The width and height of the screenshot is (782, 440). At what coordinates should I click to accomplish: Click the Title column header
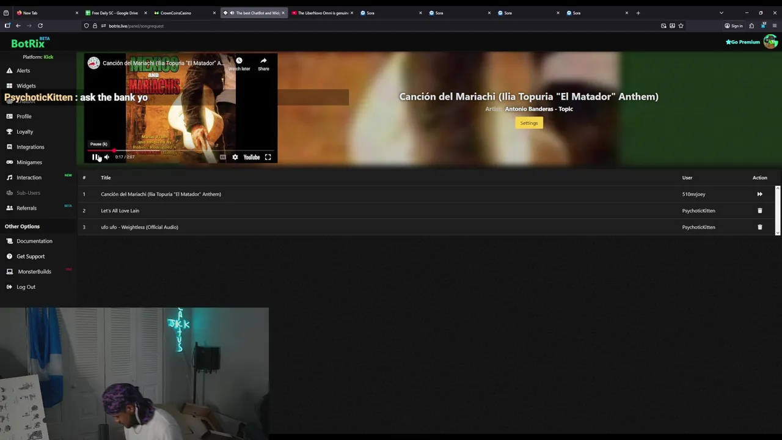106,177
